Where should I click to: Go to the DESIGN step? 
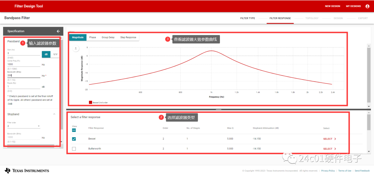[338, 18]
